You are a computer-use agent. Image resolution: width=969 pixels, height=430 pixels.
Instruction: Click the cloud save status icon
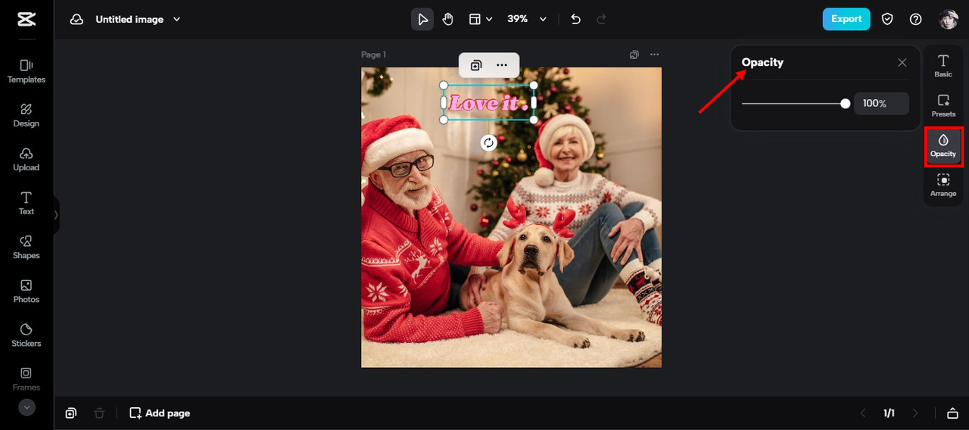(x=76, y=20)
